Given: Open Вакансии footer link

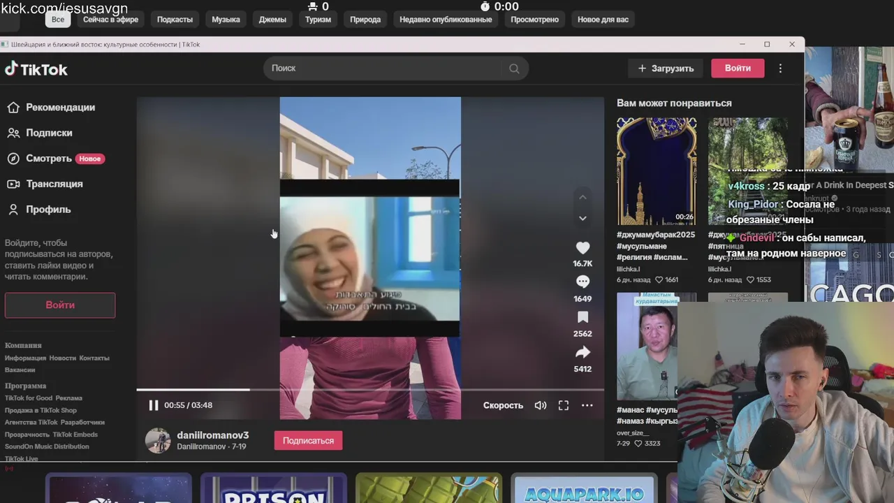Looking at the screenshot, I should tap(20, 370).
